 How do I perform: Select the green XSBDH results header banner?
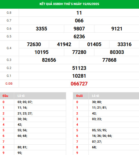click(69, 4)
